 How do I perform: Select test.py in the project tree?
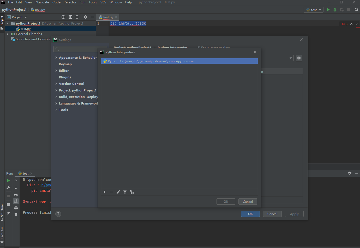pyautogui.click(x=26, y=29)
